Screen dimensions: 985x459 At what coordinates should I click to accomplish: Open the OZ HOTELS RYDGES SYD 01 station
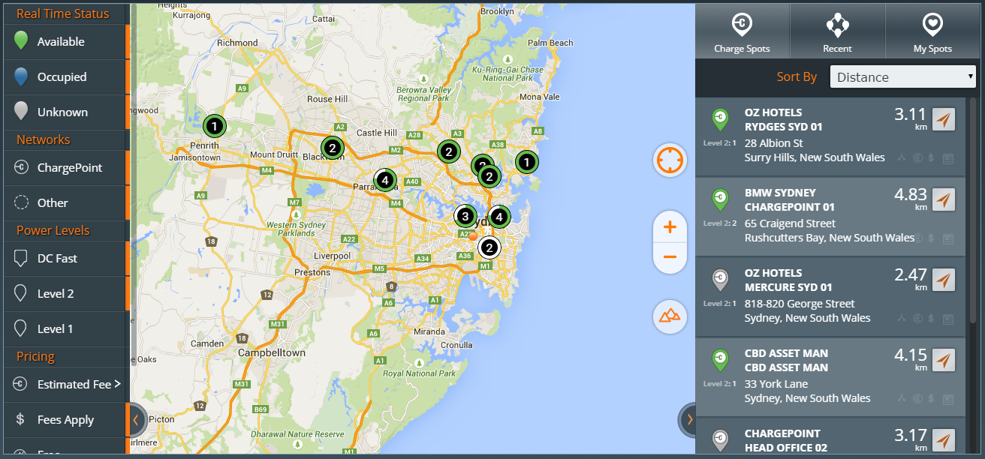click(x=830, y=136)
